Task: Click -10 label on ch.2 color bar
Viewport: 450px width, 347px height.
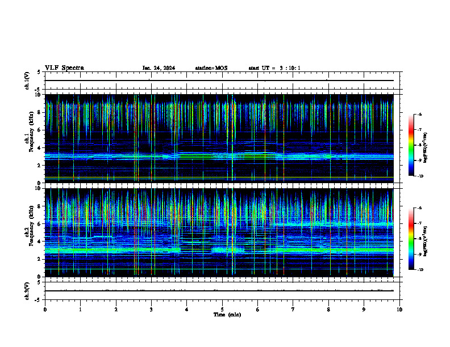Action: pyautogui.click(x=420, y=270)
